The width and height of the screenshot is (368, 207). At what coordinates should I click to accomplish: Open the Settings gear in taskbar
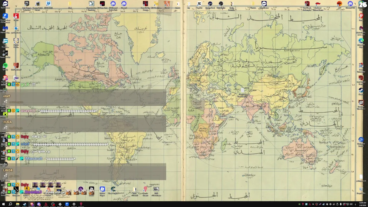click(x=74, y=204)
